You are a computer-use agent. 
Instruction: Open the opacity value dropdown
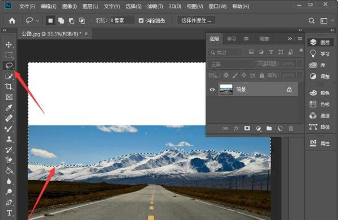tap(300, 64)
